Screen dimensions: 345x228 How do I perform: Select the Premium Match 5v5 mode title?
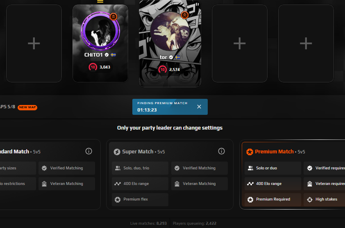pos(280,152)
